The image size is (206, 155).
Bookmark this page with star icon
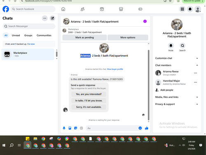(170, 1)
